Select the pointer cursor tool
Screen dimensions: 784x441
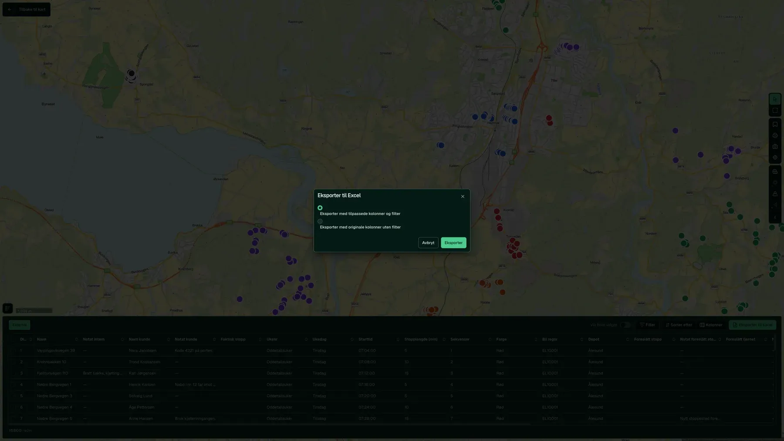(775, 99)
